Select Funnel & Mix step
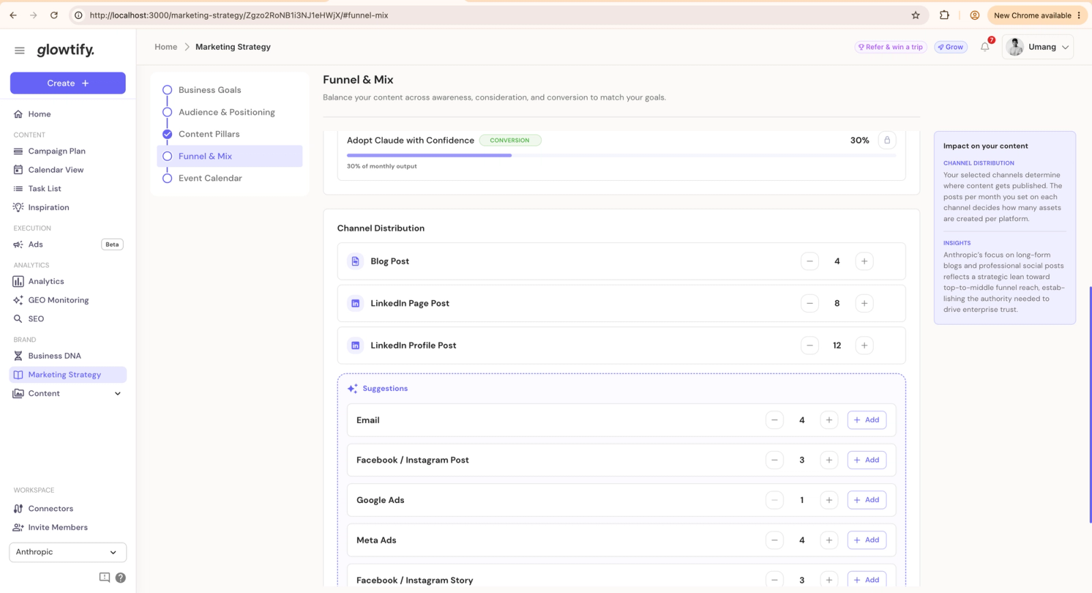Viewport: 1092px width, 593px height. pyautogui.click(x=229, y=156)
